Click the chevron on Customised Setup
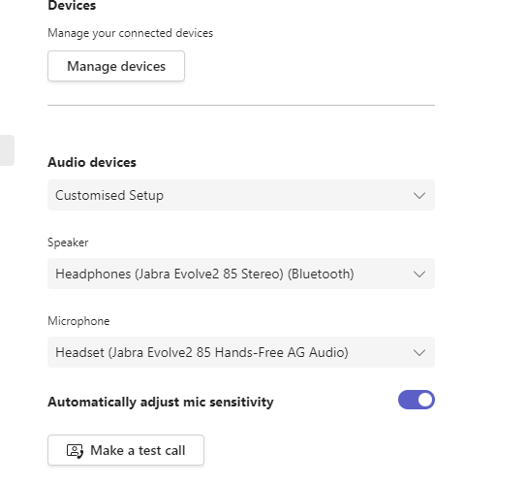Viewport: 526px width, 485px height. (x=419, y=196)
